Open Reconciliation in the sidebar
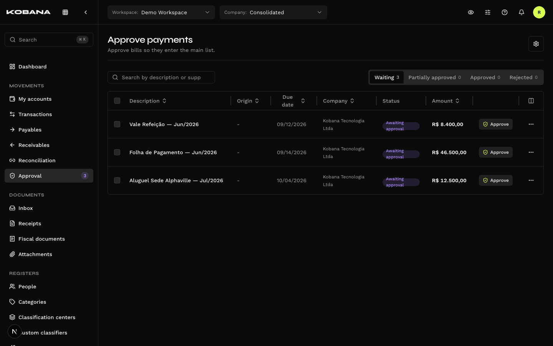This screenshot has width=553, height=346. [49, 160]
